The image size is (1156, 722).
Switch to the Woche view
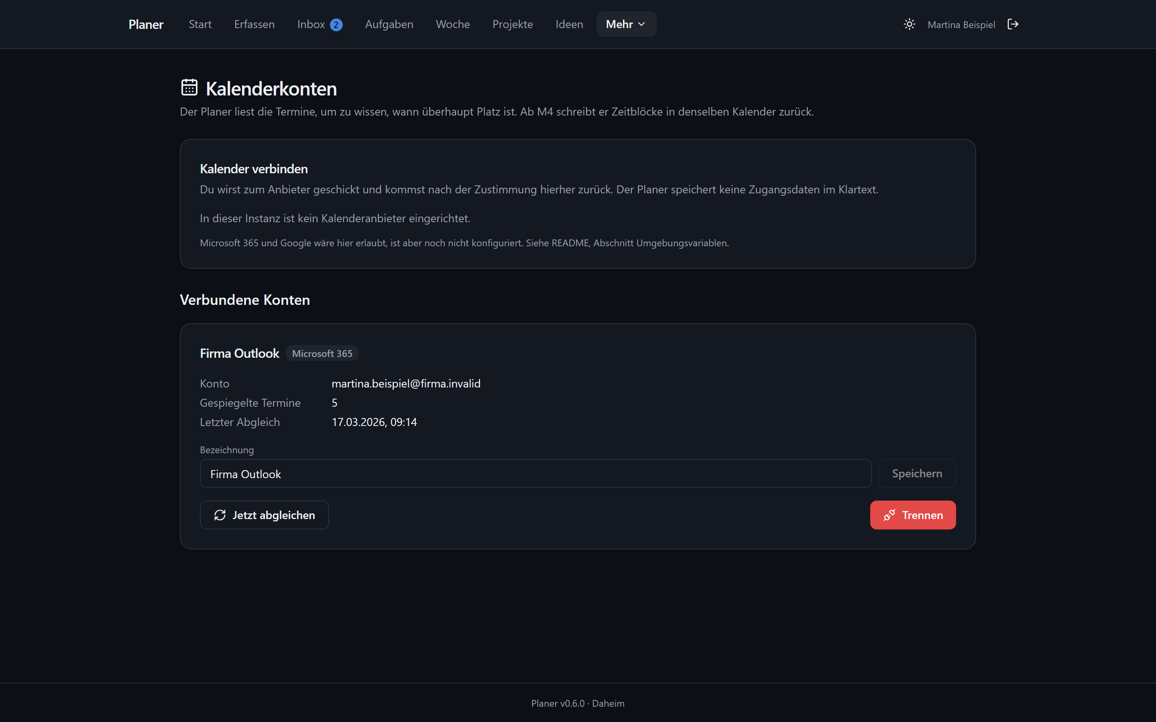pos(453,24)
